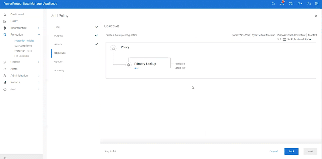Select Protection Rules submenu item
Viewport: 322px width, 159px height.
click(x=23, y=51)
